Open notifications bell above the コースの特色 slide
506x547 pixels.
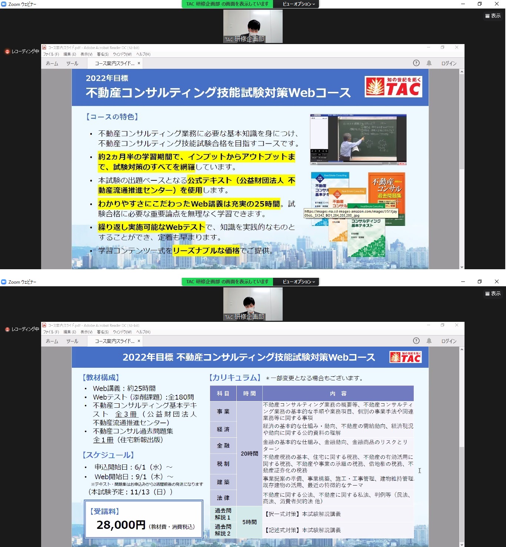[429, 63]
